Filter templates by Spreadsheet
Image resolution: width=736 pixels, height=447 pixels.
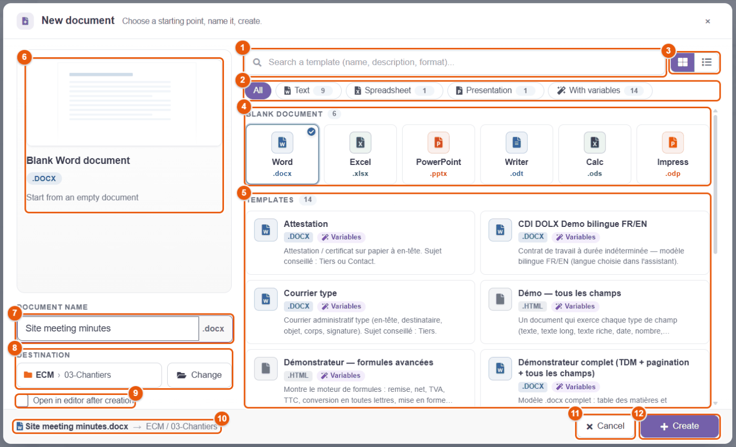point(394,90)
